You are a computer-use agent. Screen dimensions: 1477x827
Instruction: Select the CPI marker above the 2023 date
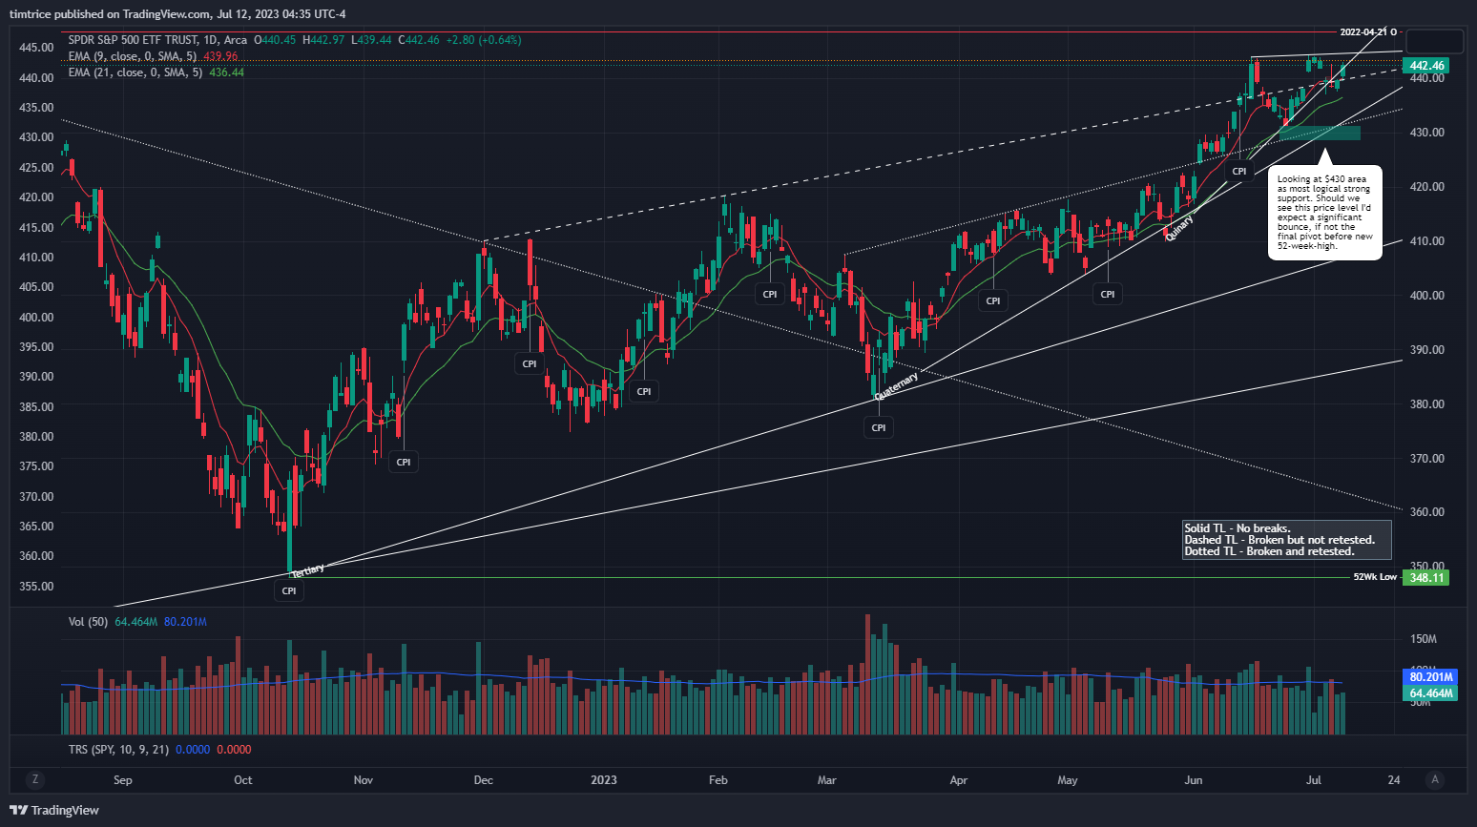[644, 391]
